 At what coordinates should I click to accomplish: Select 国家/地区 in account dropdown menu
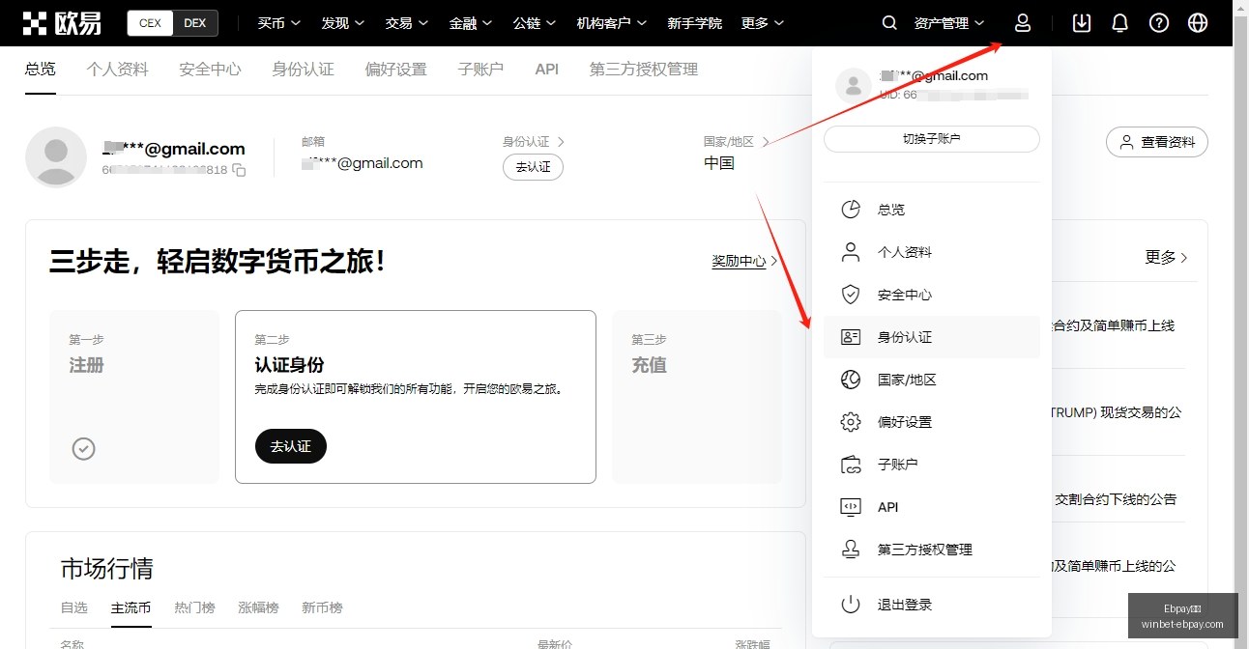coord(932,380)
